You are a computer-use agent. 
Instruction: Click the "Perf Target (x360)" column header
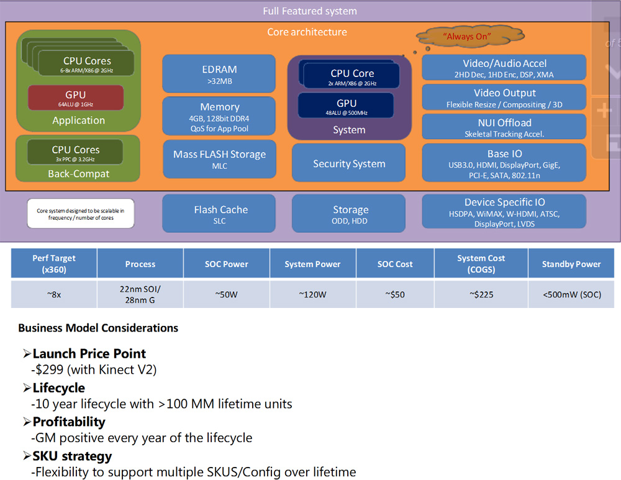pyautogui.click(x=54, y=263)
